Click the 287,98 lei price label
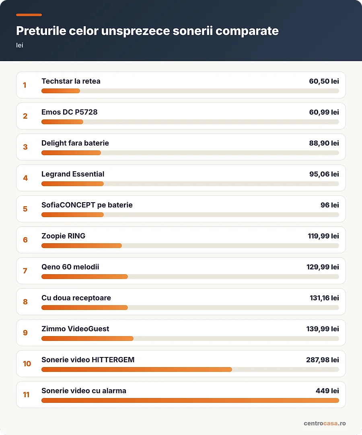The width and height of the screenshot is (362, 435). tap(323, 360)
